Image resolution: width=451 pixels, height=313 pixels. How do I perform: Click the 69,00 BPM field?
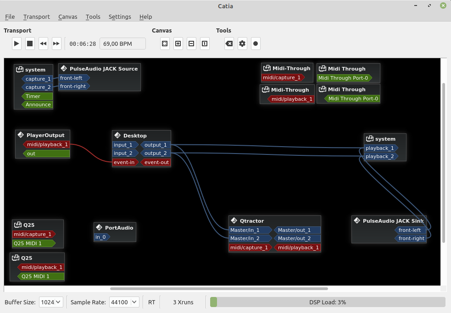tap(122, 44)
